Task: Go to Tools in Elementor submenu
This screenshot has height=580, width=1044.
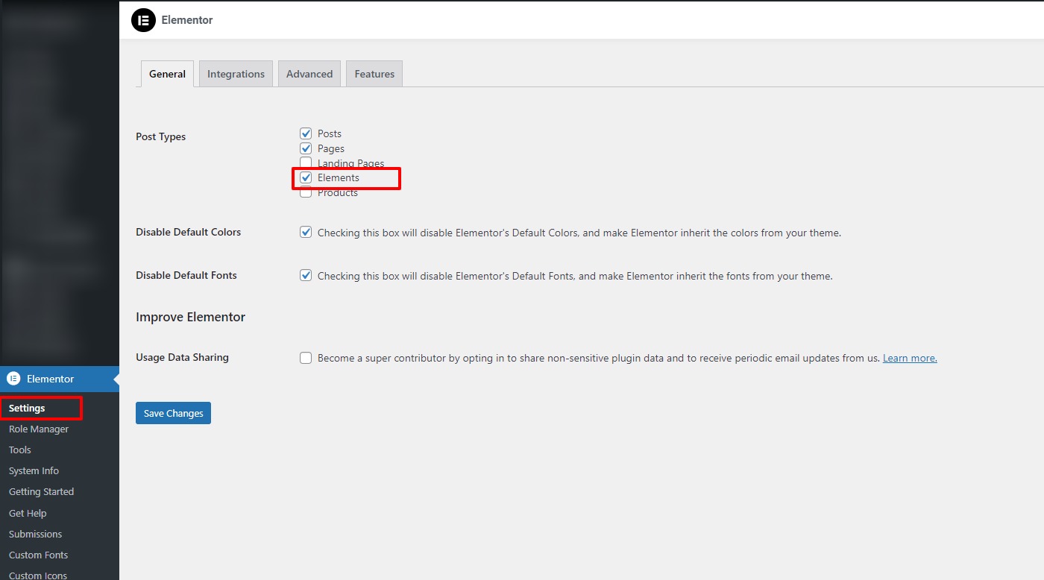Action: tap(20, 450)
